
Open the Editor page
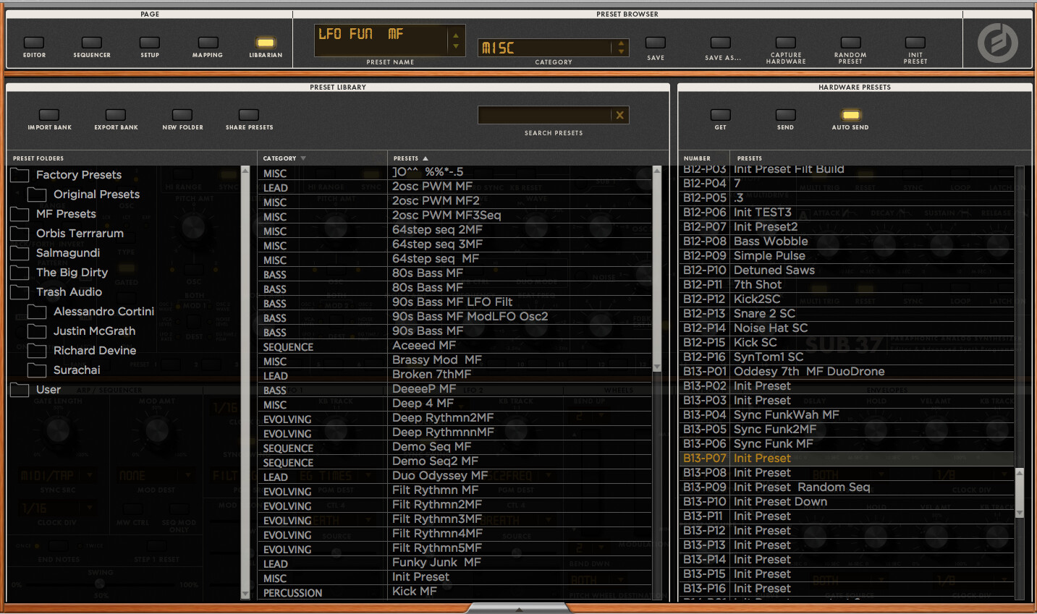pyautogui.click(x=34, y=43)
